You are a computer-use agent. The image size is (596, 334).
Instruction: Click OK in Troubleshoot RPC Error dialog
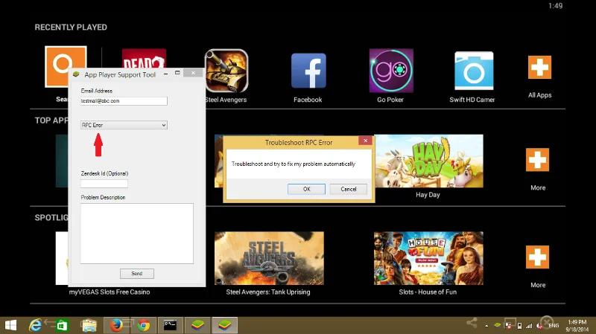pos(306,189)
